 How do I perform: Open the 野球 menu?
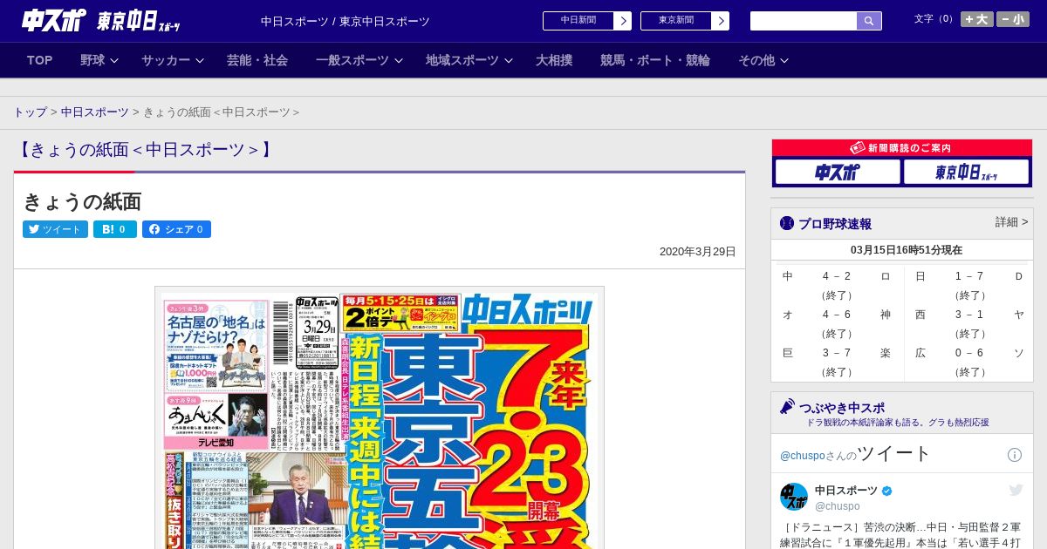pyautogui.click(x=92, y=60)
